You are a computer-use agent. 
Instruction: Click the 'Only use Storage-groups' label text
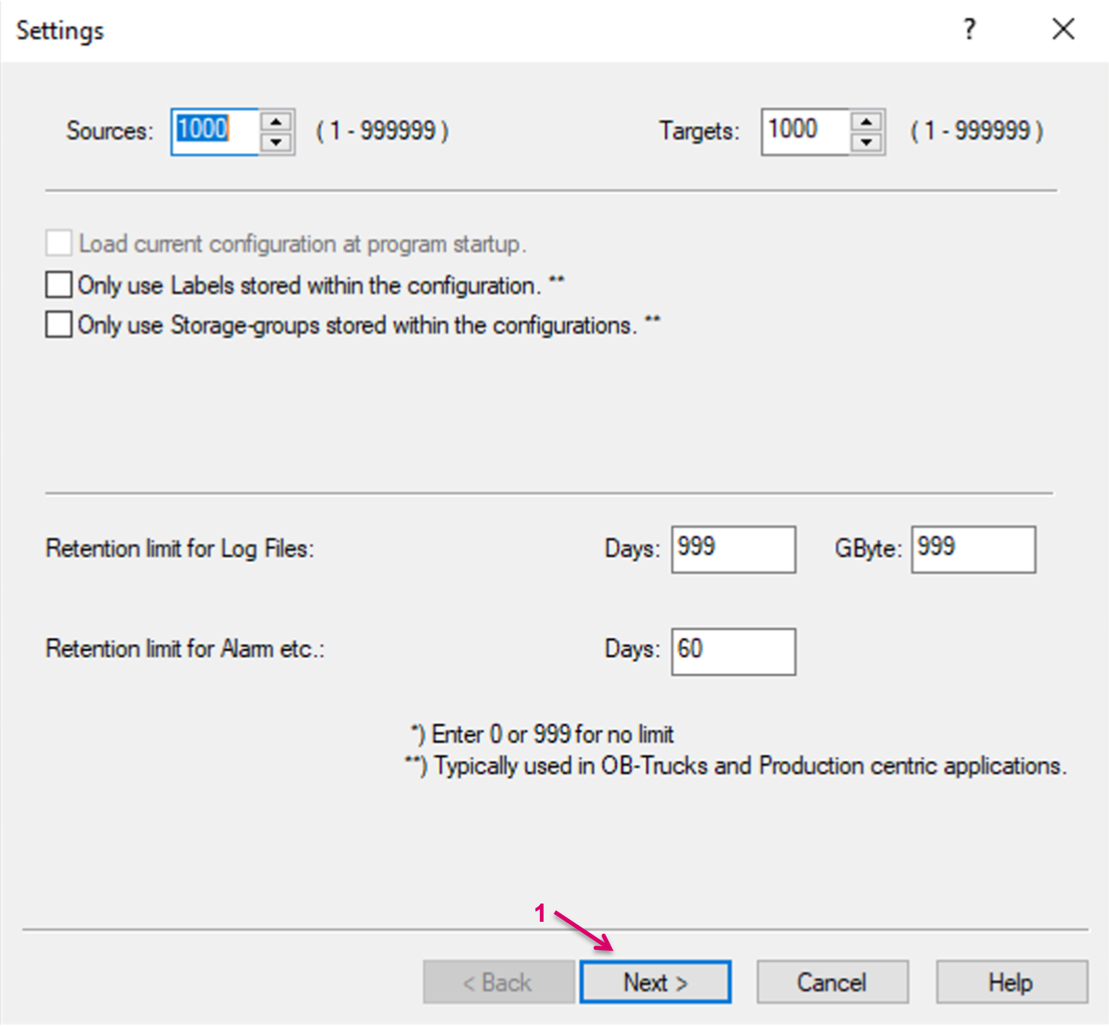[x=356, y=325]
